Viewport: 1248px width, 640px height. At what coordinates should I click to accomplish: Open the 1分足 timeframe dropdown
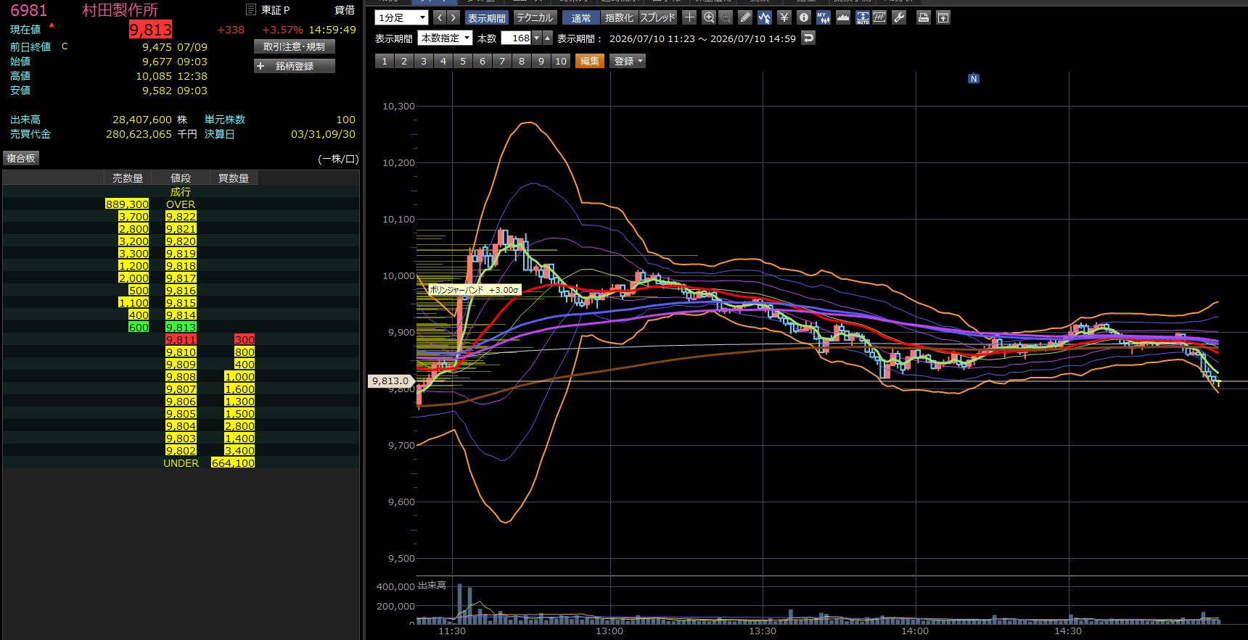pos(402,17)
